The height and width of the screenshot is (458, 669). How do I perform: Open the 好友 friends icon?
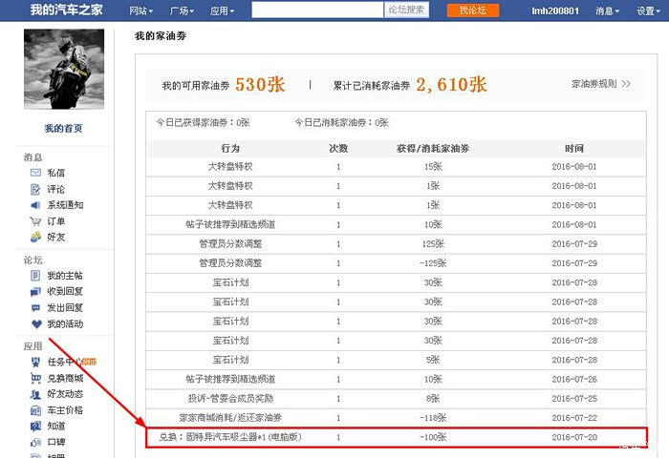tap(35, 237)
